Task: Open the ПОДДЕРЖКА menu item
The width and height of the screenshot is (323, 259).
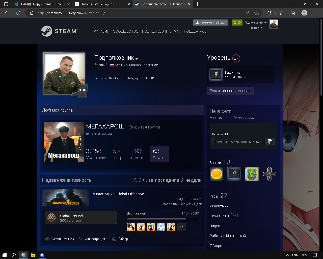Action: [x=195, y=31]
